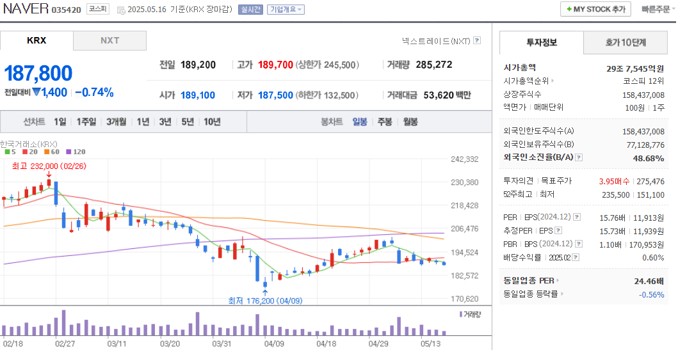Open the 동일업종 등락률 link
678x350 pixels.
click(x=531, y=294)
